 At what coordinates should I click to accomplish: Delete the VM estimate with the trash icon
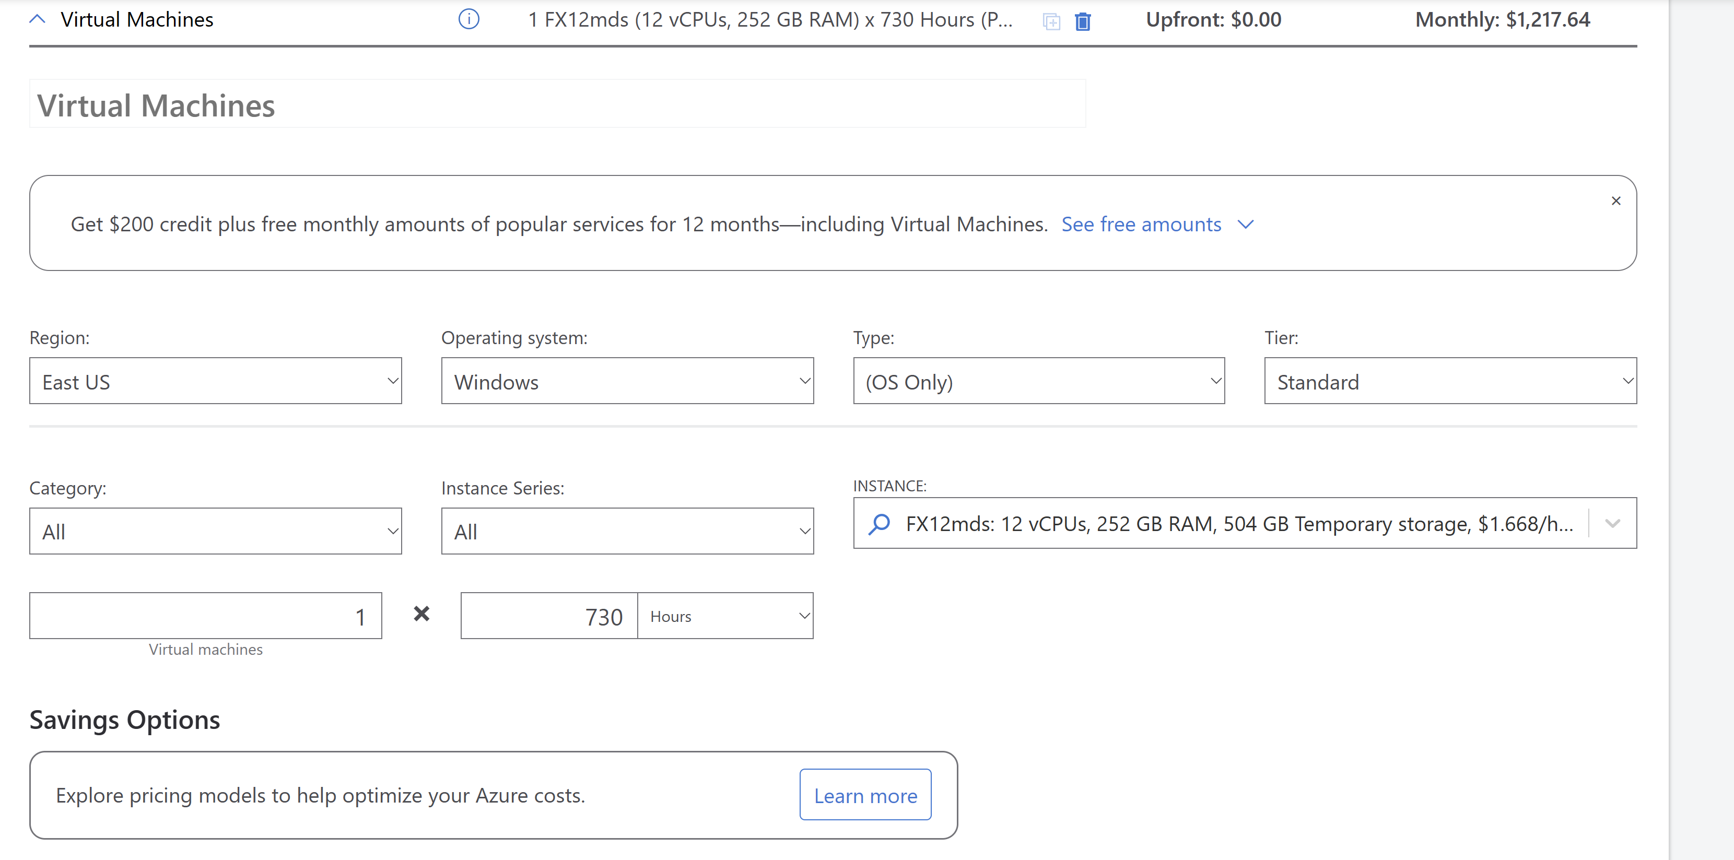point(1082,21)
